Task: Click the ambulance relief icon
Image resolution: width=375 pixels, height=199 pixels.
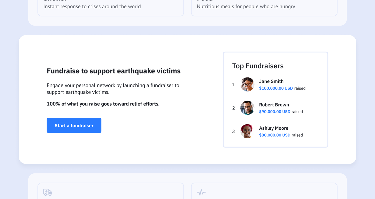Action: (47, 192)
